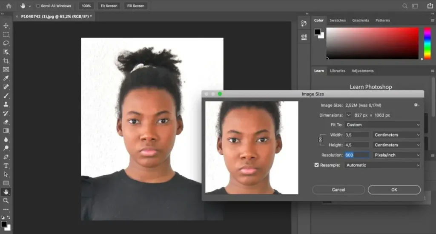Open the Fit To Custom dropdown
This screenshot has width=436, height=234.
coord(382,125)
